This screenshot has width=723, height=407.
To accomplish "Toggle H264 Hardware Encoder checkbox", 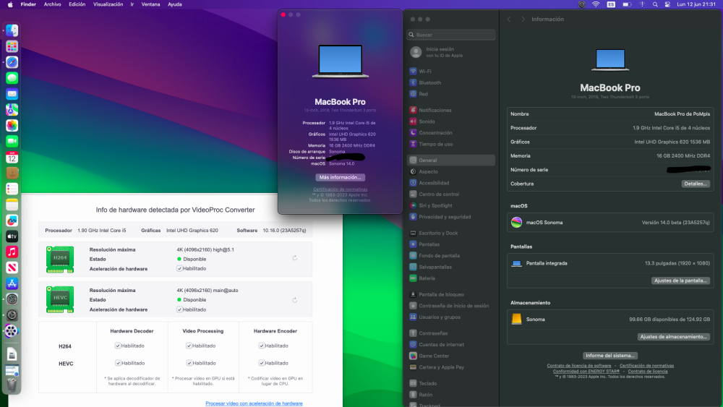I will click(x=262, y=346).
